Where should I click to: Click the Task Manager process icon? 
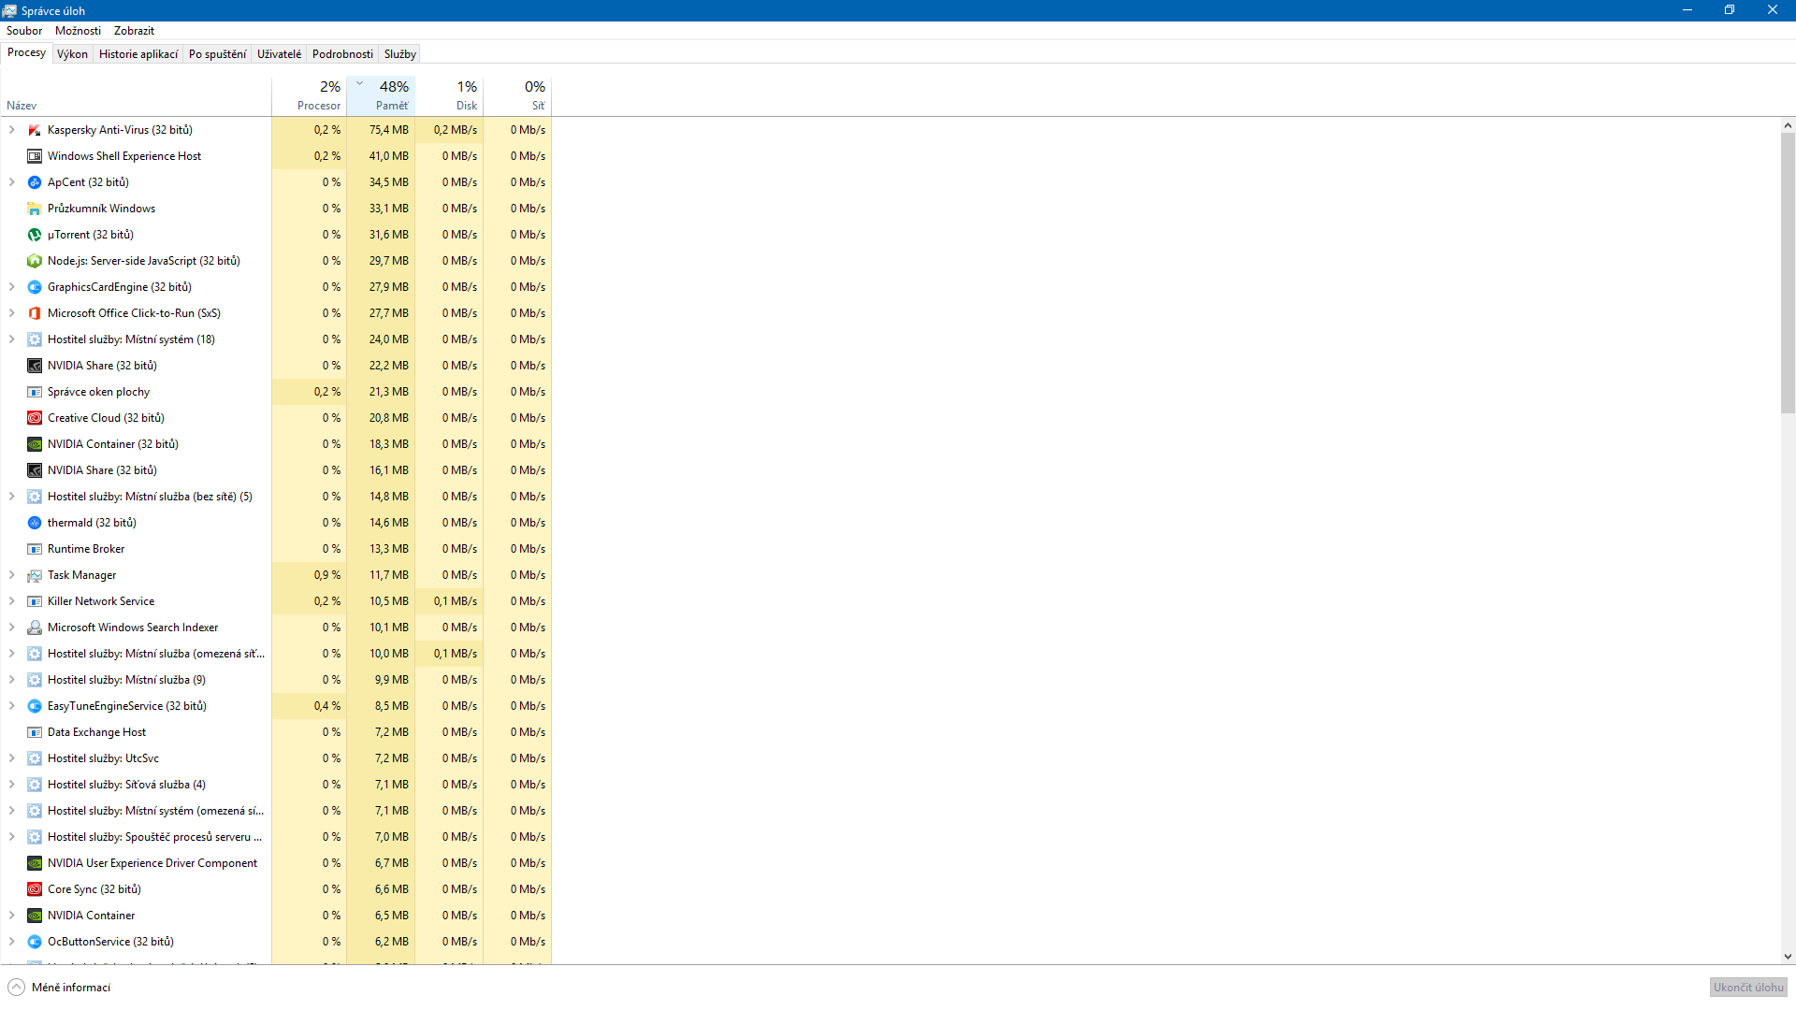35,575
